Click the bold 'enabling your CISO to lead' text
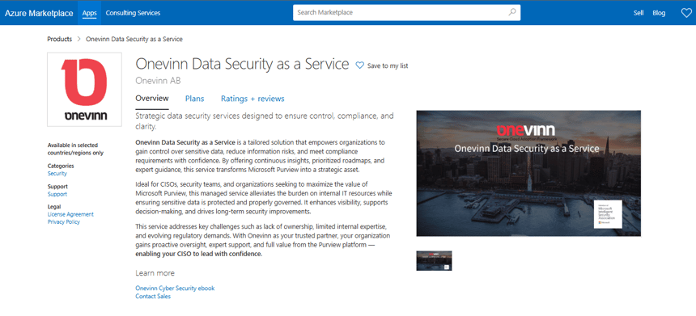The width and height of the screenshot is (696, 316). coord(198,255)
